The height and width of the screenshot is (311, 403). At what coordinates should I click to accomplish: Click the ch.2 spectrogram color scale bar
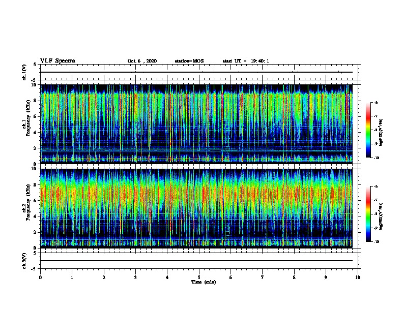[368, 214]
